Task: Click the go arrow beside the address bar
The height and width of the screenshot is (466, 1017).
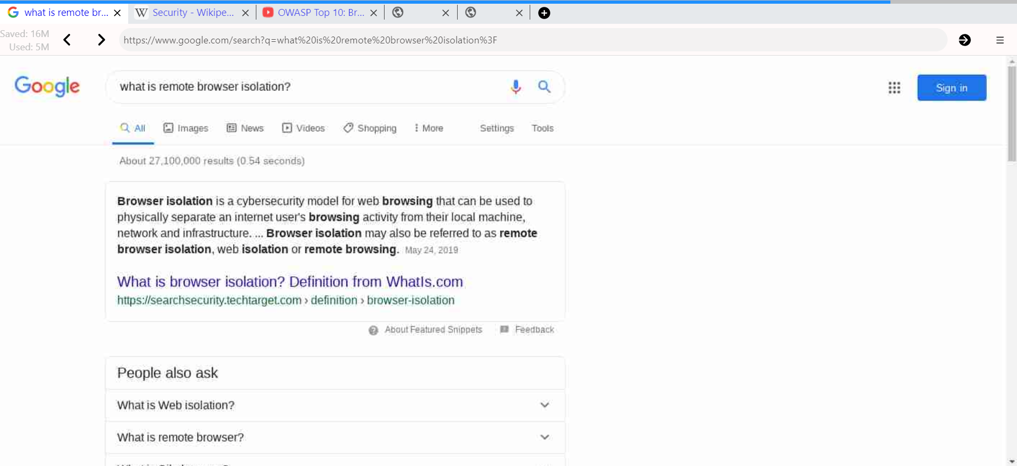Action: pyautogui.click(x=965, y=40)
